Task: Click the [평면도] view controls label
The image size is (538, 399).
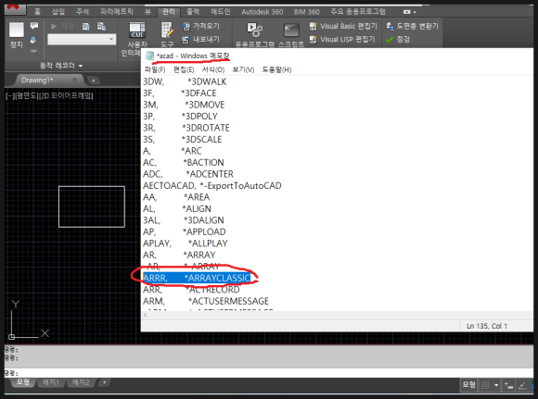Action: coord(26,96)
